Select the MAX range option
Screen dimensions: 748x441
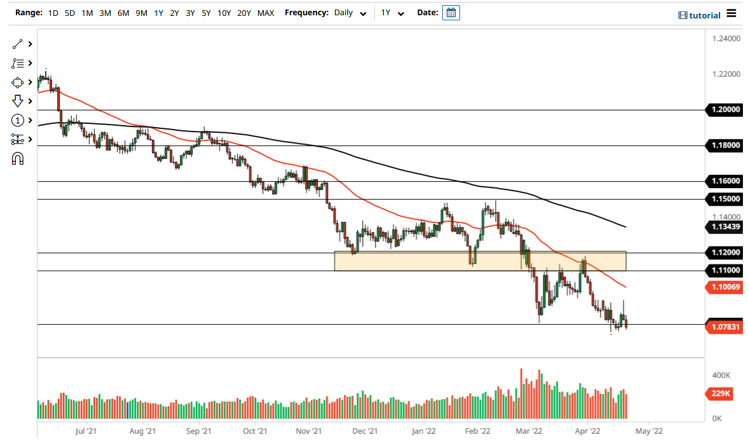coord(266,12)
